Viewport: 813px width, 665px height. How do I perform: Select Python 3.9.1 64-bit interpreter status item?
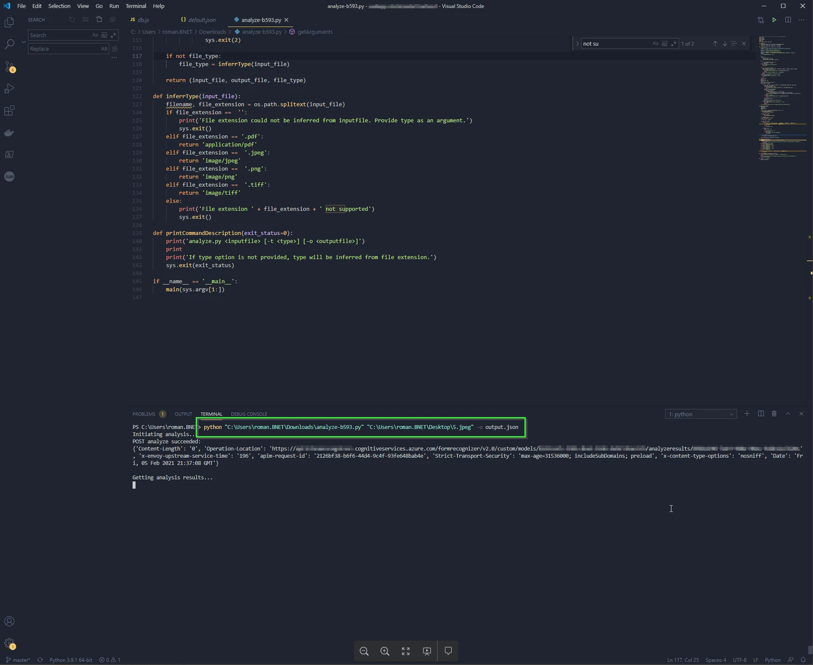click(71, 660)
